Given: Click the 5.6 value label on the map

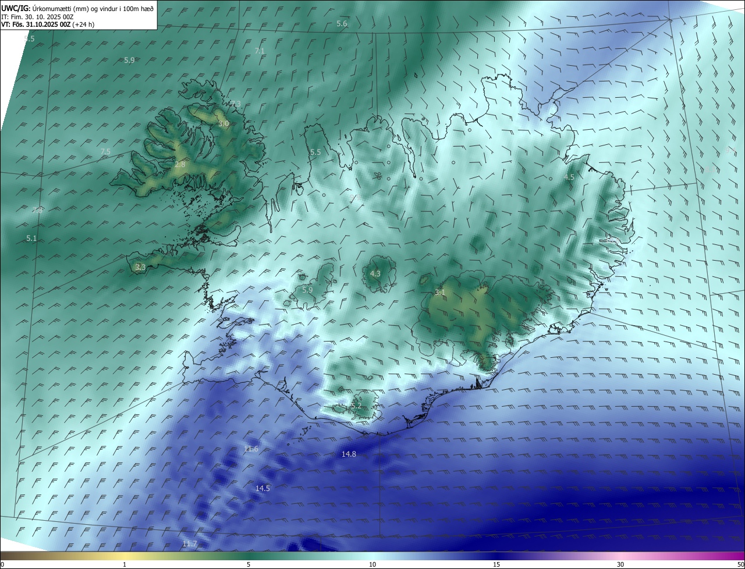Looking at the screenshot, I should pos(342,24).
